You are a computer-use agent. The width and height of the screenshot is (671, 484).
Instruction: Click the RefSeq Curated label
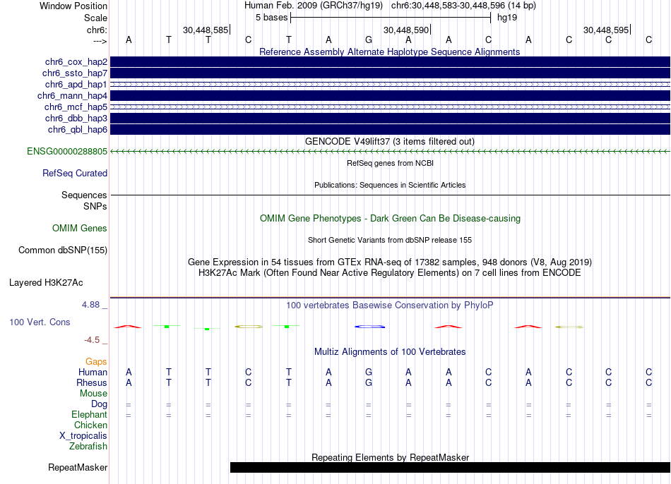[75, 173]
